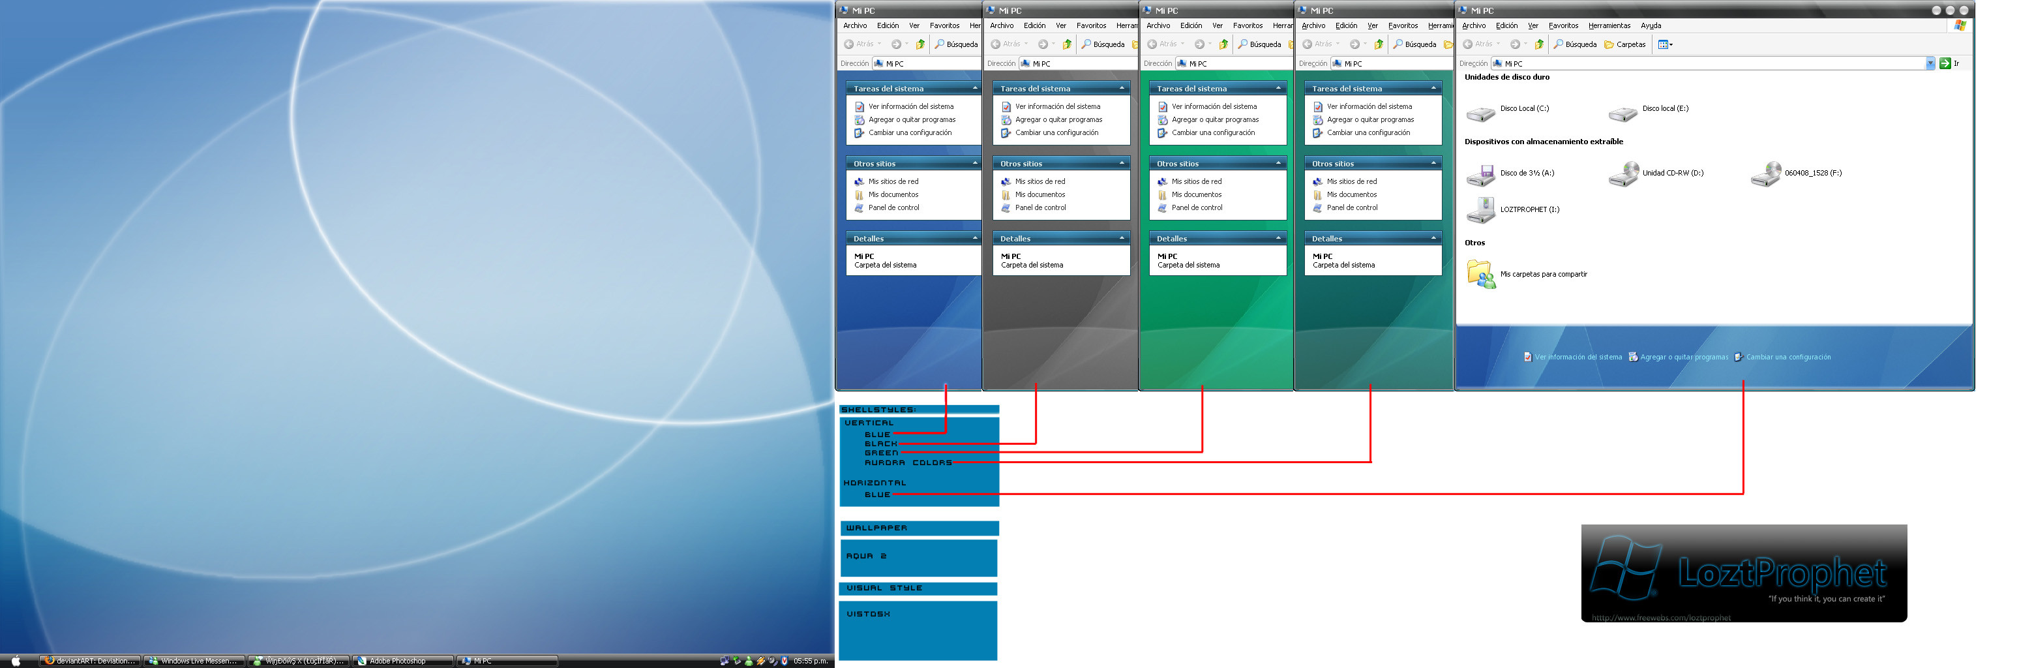The width and height of the screenshot is (2019, 668).
Task: Click the Carpetas toolbar button
Action: 1626,45
